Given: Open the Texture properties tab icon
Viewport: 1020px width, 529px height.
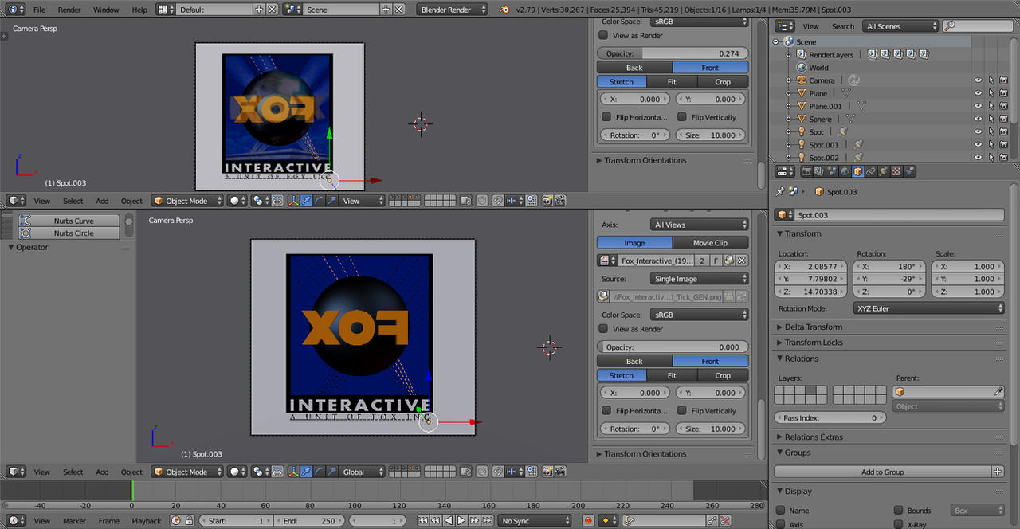Looking at the screenshot, I should coord(896,171).
